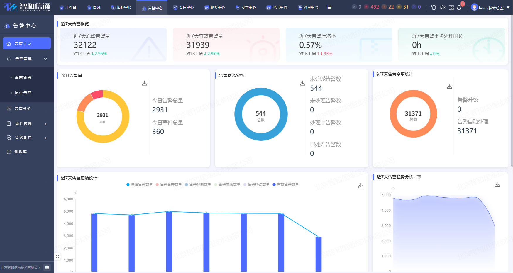Viewport: 513px width, 273px height.
Task: Switch to the 监控中心 tab
Action: pos(183,7)
